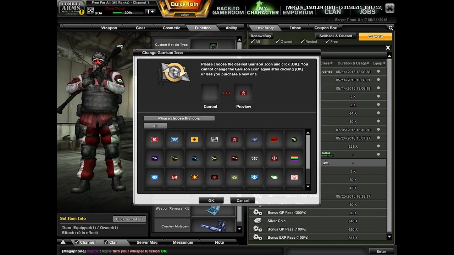The height and width of the screenshot is (255, 454).
Task: Go Back to Gameroom
Action: coord(228,10)
